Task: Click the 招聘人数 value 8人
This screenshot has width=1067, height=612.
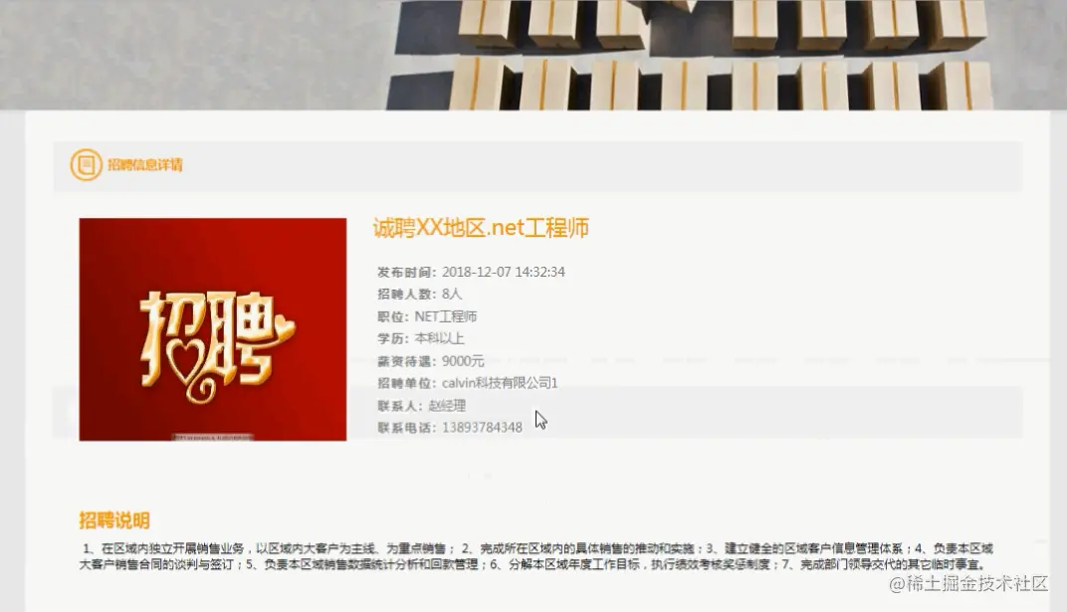Action: [452, 294]
